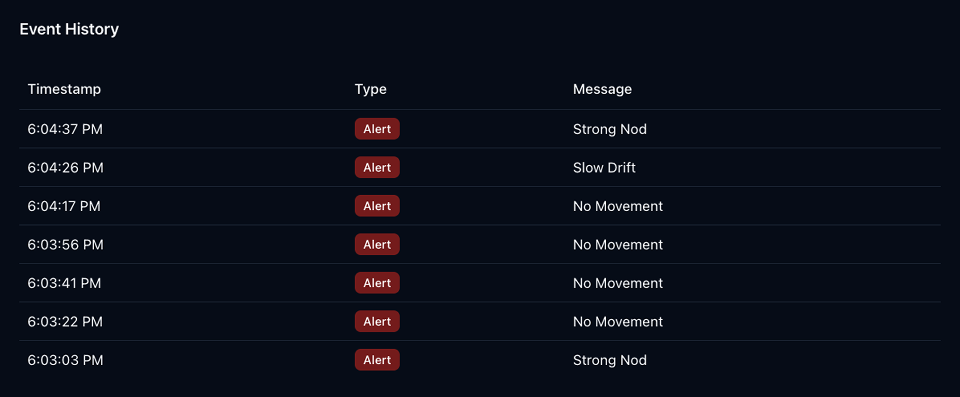Viewport: 960px width, 397px height.
Task: Click the No Movement message at 6:03:22 PM
Action: coord(618,322)
